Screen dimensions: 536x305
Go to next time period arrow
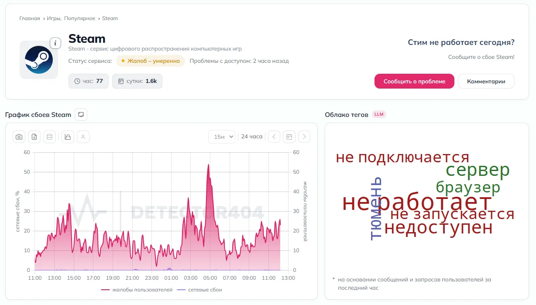point(304,137)
